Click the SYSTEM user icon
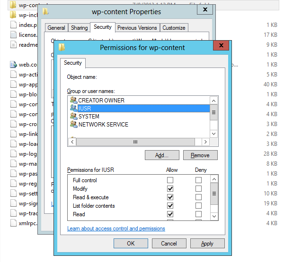Image resolution: width=284 pixels, height=262 pixels. pyautogui.click(x=74, y=116)
